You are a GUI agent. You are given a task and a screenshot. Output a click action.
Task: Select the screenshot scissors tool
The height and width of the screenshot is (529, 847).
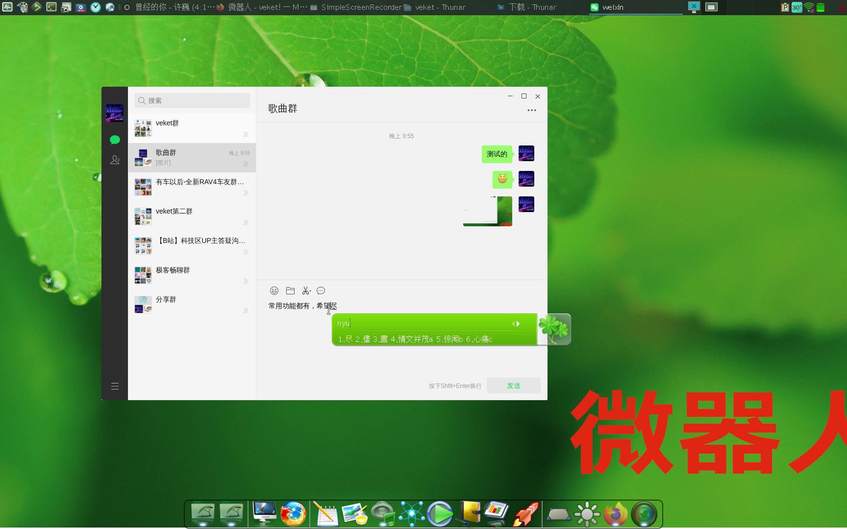click(x=306, y=291)
